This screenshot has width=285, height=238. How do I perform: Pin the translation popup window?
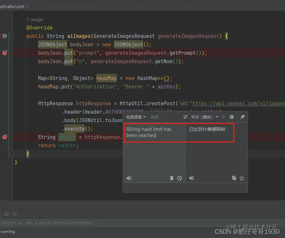tap(242, 117)
